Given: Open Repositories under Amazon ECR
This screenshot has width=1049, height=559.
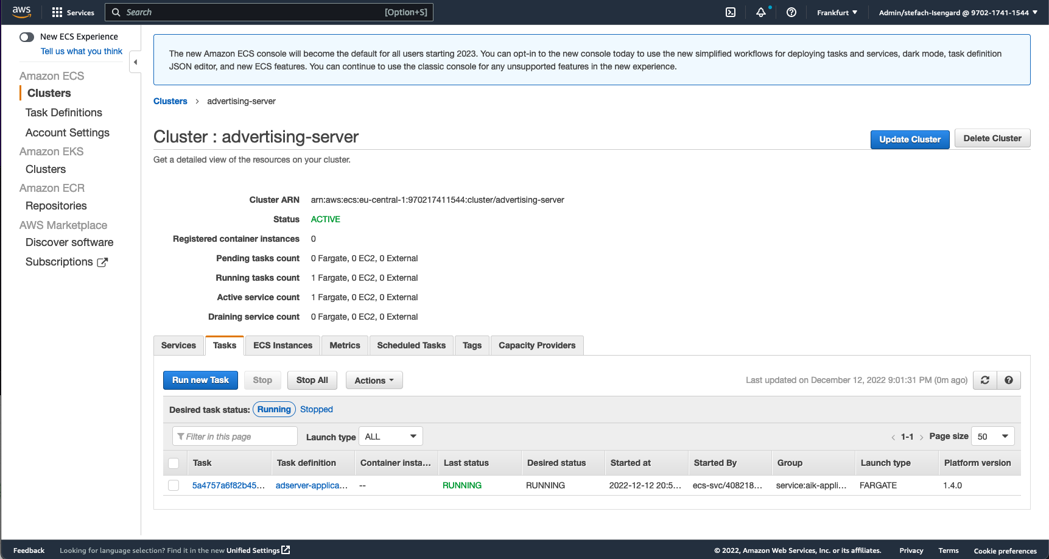Looking at the screenshot, I should click(x=56, y=206).
